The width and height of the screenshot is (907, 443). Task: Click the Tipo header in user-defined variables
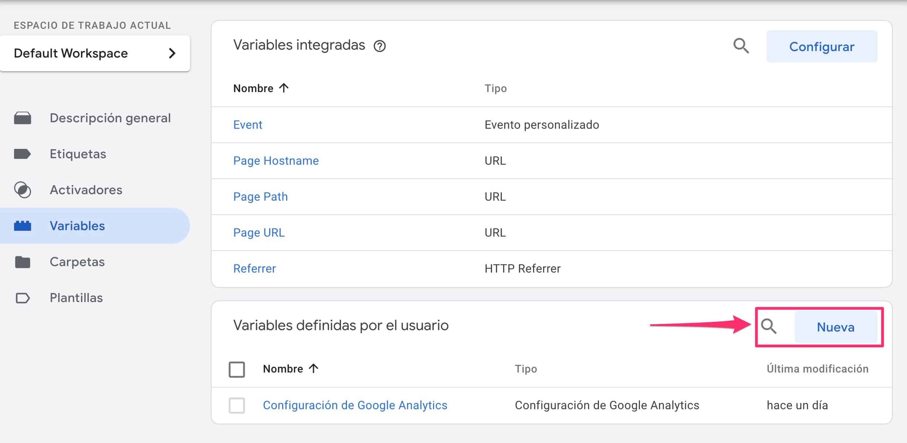526,369
